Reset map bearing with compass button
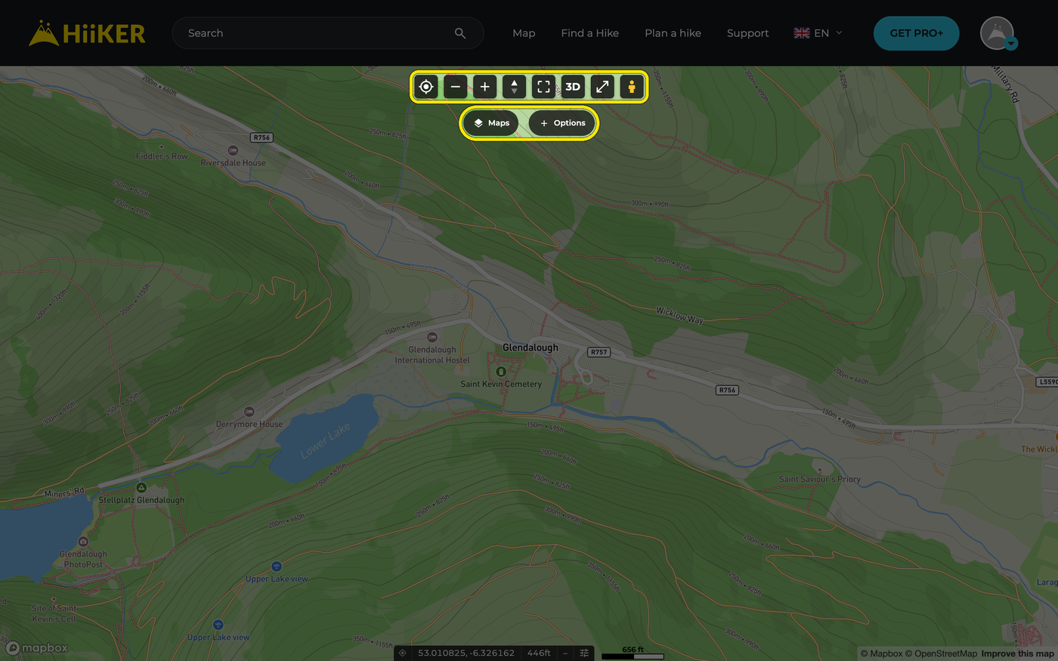Screen dimensions: 1058x661 (514, 87)
